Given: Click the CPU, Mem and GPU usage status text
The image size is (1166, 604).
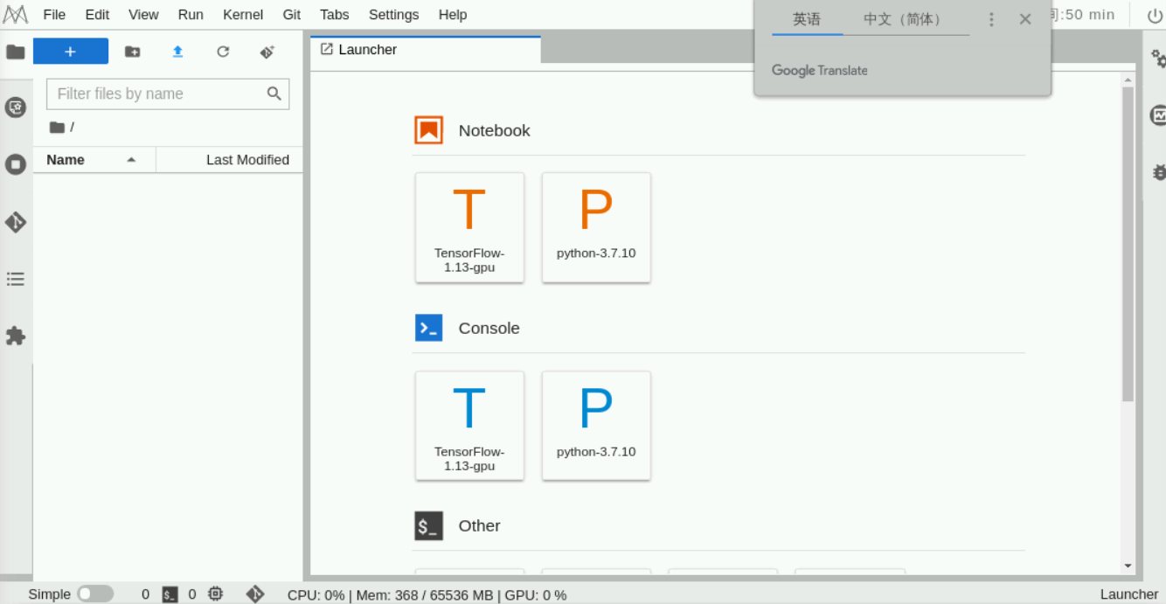Looking at the screenshot, I should [427, 594].
